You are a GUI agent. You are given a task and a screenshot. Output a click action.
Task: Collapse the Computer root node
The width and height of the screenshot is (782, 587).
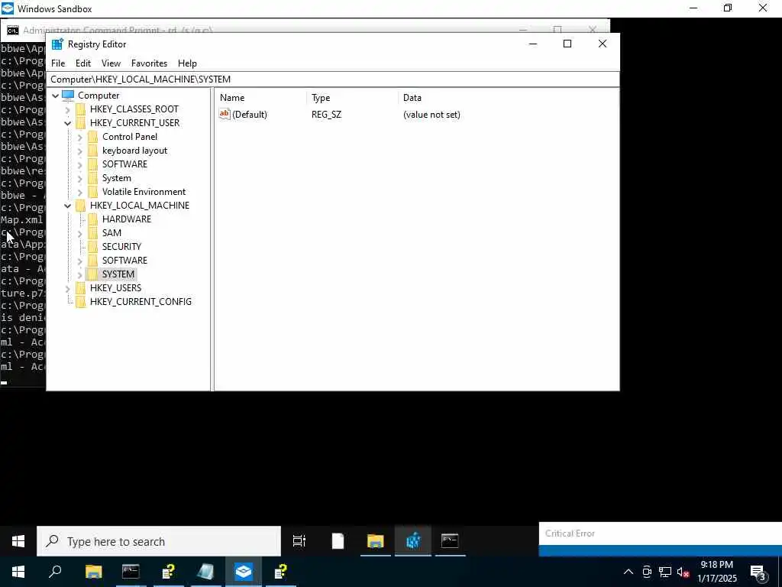pos(55,96)
